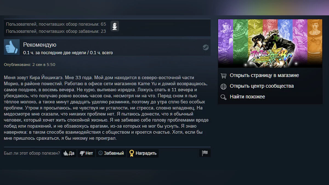This screenshot has width=329, height=185.
Task: Award the review with Наградить
Action: [143, 153]
